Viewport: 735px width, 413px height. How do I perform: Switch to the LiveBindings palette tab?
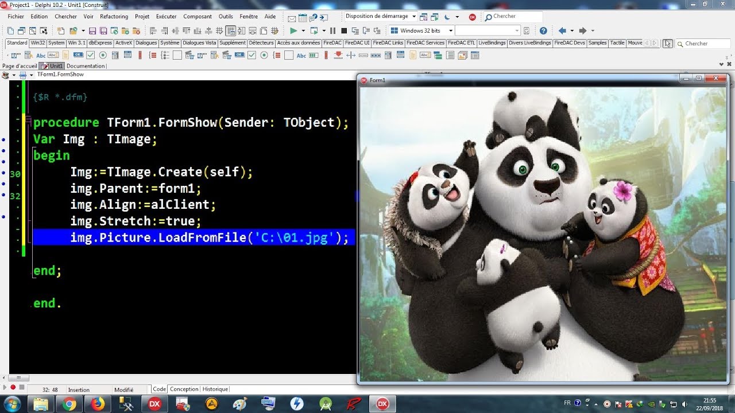click(x=492, y=43)
